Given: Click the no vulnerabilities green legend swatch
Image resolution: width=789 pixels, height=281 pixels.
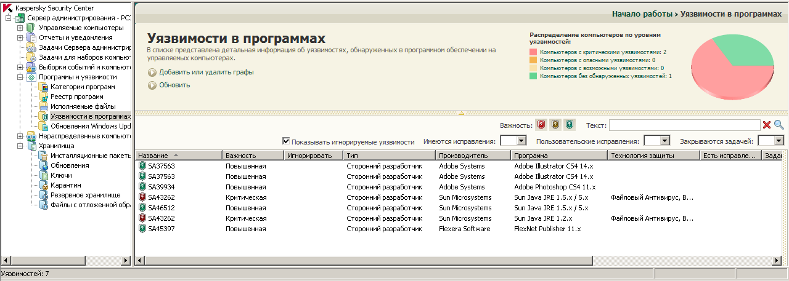Looking at the screenshot, I should pyautogui.click(x=533, y=76).
